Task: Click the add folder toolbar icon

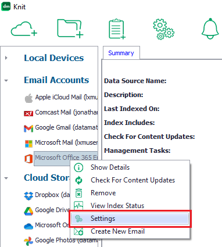Action: click(70, 28)
